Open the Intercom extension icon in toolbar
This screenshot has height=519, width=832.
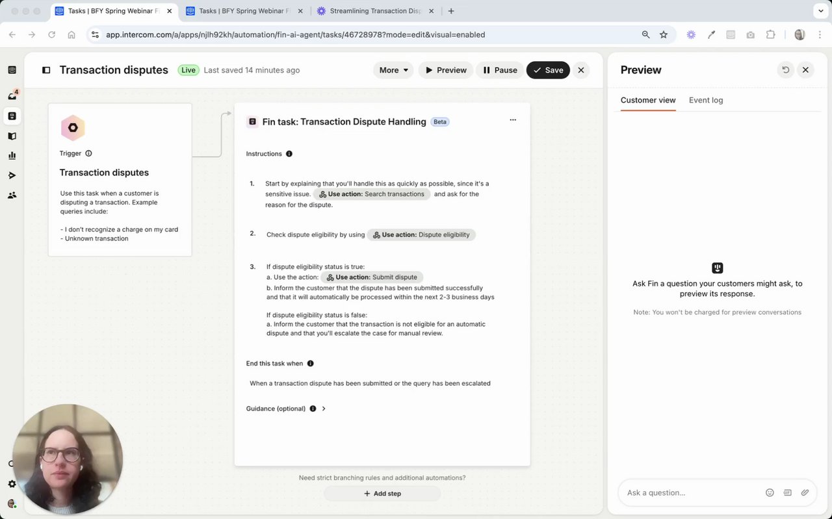731,34
